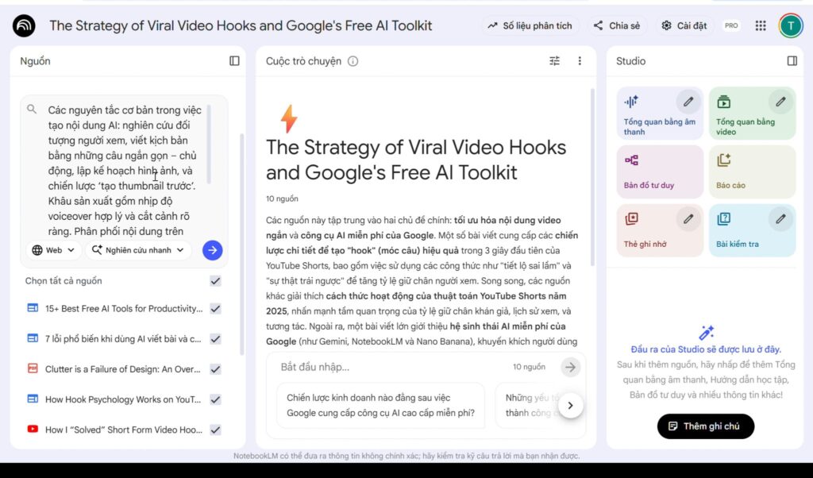Click the Google apps grid icon
The height and width of the screenshot is (478, 813).
[761, 25]
